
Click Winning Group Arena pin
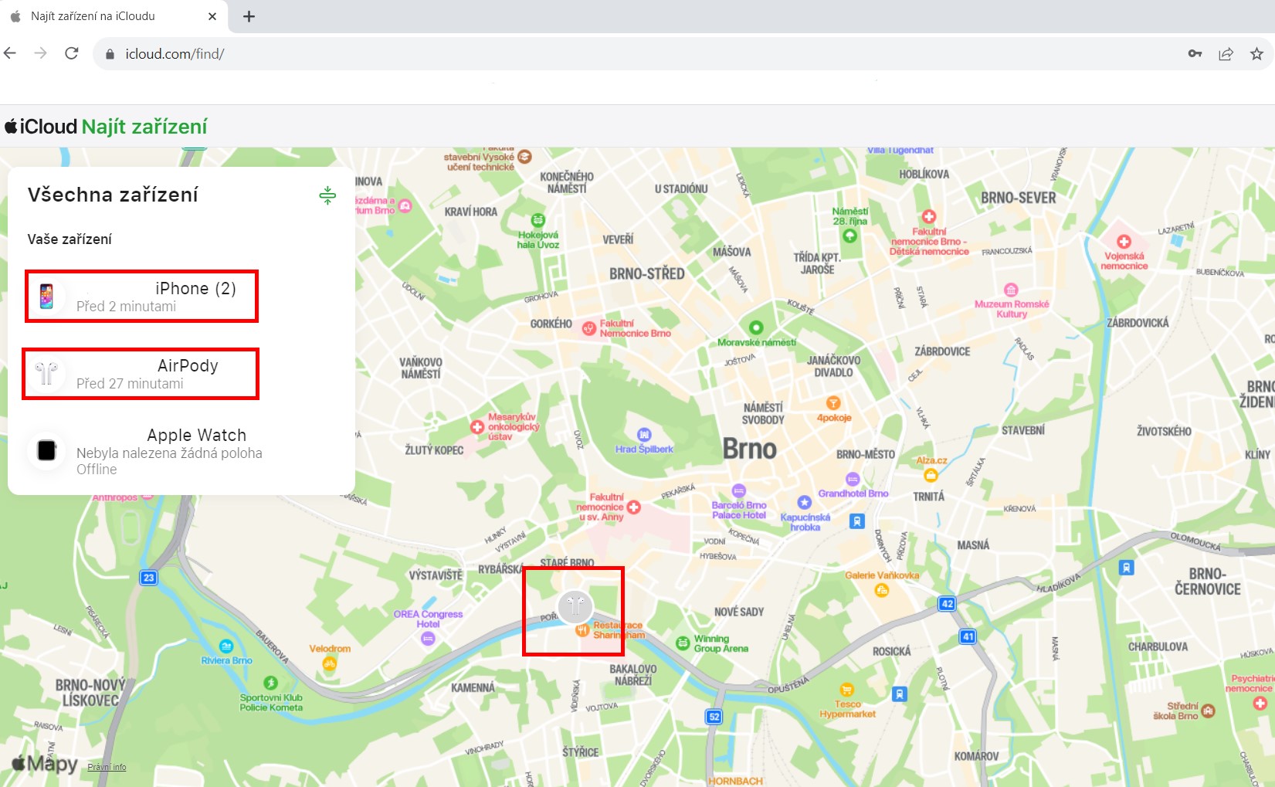tap(683, 643)
